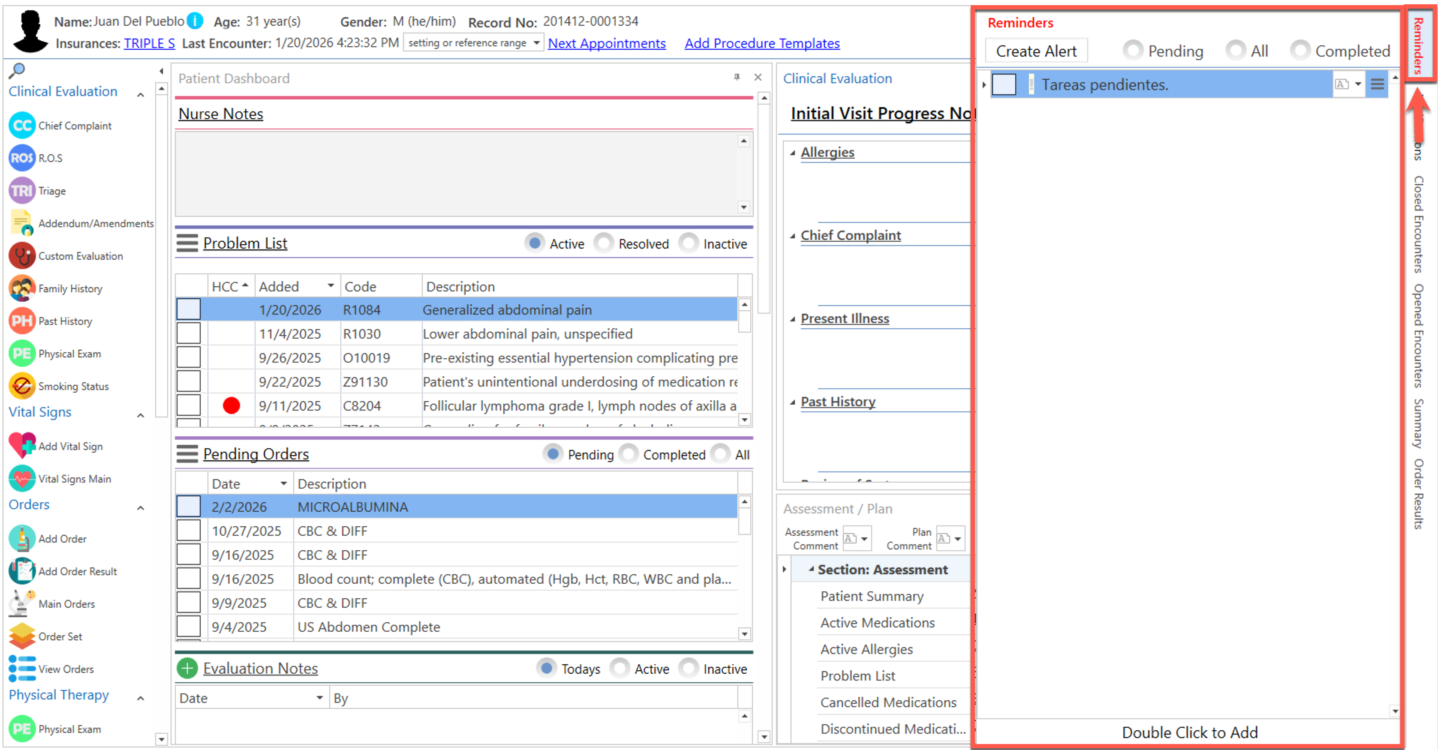Open the Order Results side tab
The width and height of the screenshot is (1438, 750).
1418,494
